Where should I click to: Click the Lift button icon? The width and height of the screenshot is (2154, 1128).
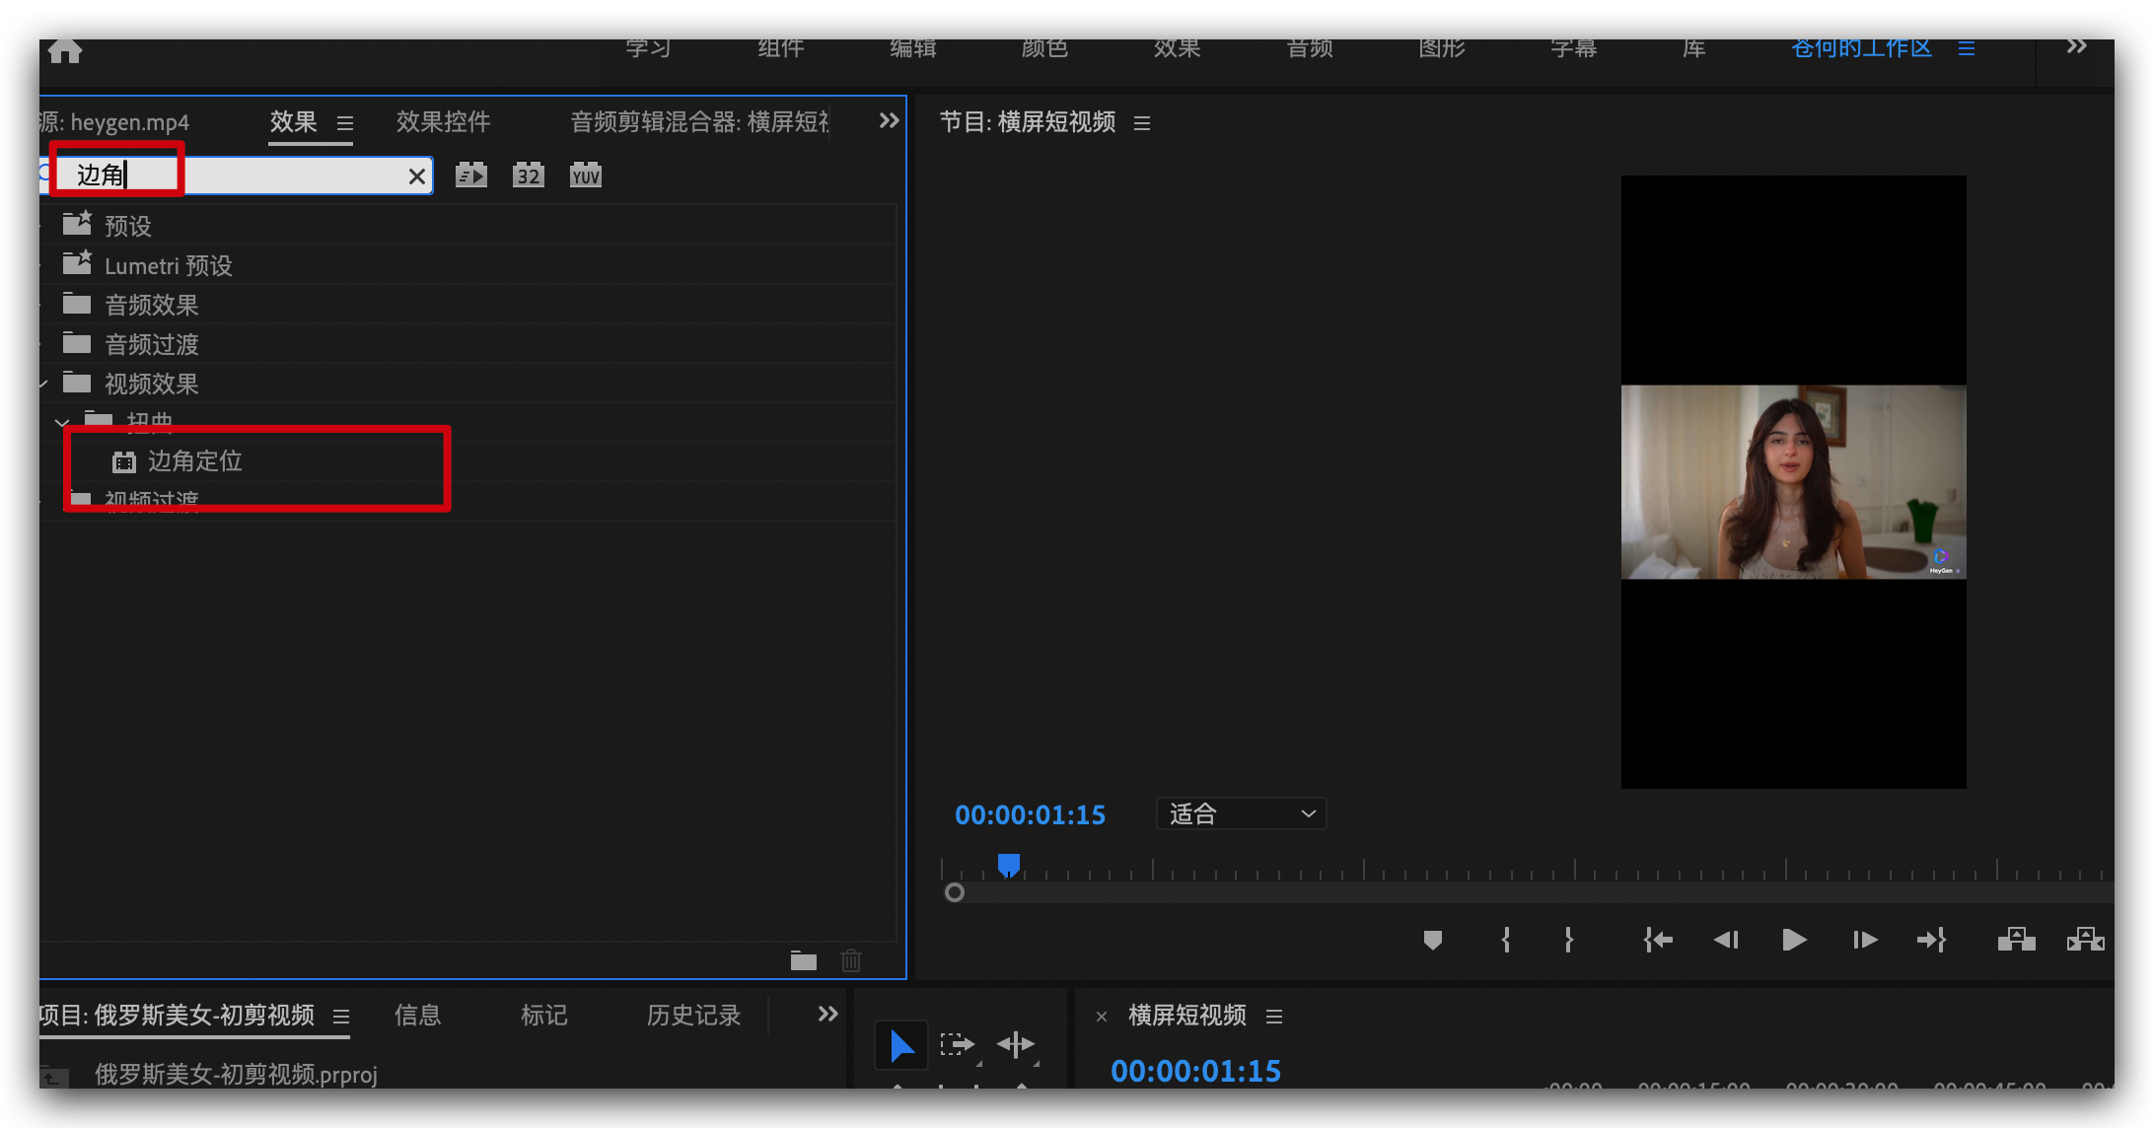point(2016,940)
